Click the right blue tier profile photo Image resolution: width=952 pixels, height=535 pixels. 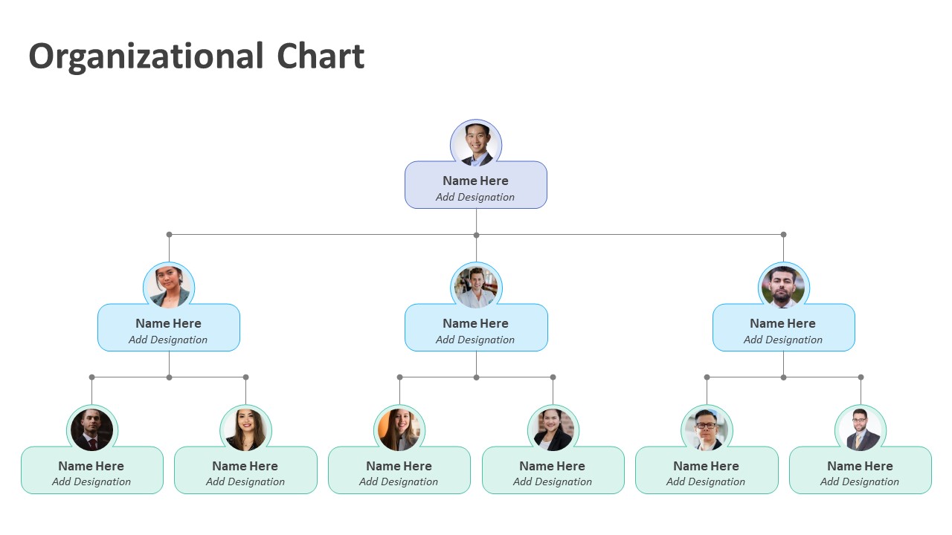(x=783, y=287)
